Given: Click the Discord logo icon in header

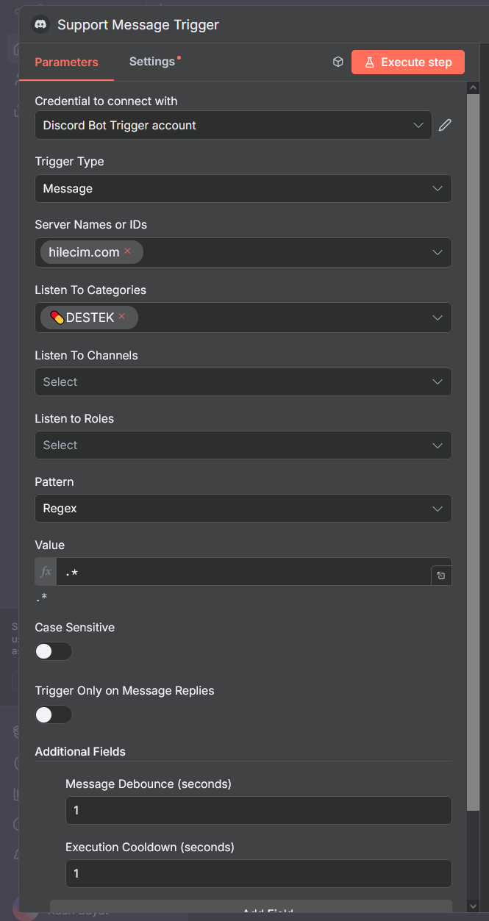Looking at the screenshot, I should [x=40, y=25].
